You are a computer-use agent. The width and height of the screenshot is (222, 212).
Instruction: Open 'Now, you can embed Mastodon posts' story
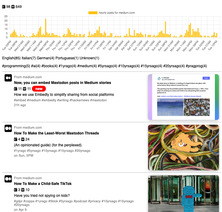click(62, 83)
